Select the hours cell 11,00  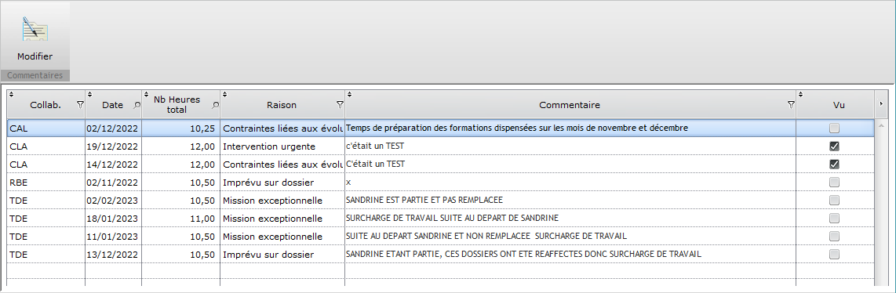pyautogui.click(x=181, y=219)
